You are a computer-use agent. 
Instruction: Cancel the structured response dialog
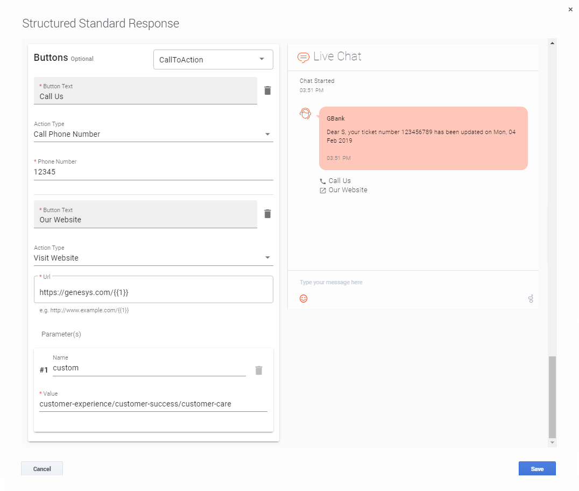click(x=42, y=468)
